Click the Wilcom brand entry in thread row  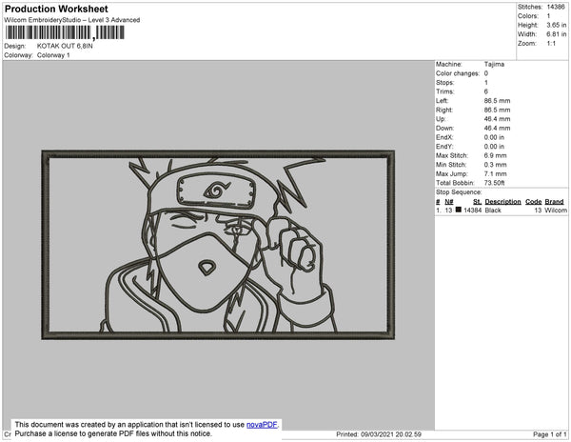click(555, 210)
